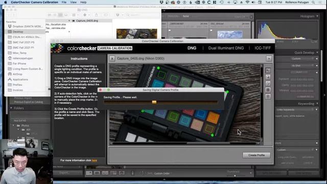Click the Create Profile button
The image size is (327, 184).
click(256, 155)
